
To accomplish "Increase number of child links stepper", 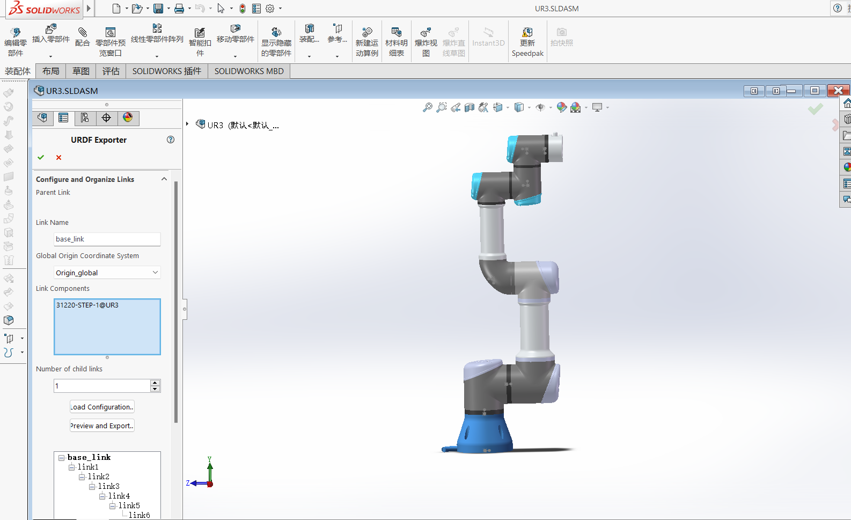I will click(155, 383).
